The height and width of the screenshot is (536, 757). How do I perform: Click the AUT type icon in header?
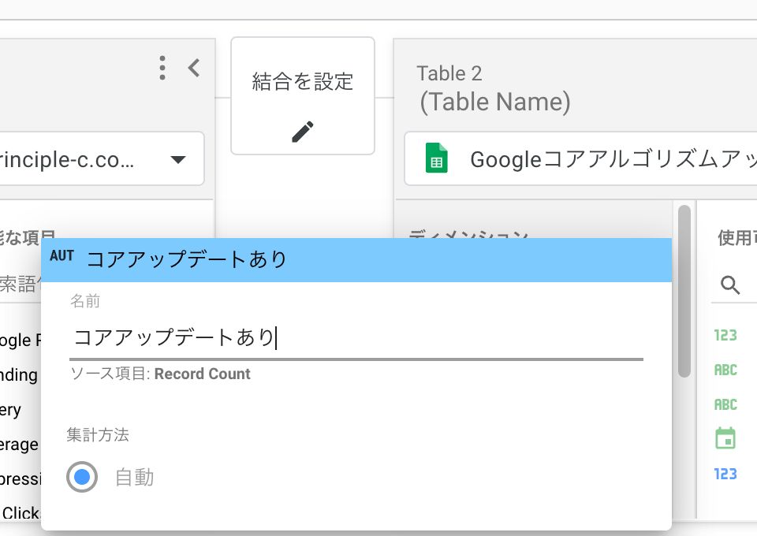(62, 256)
